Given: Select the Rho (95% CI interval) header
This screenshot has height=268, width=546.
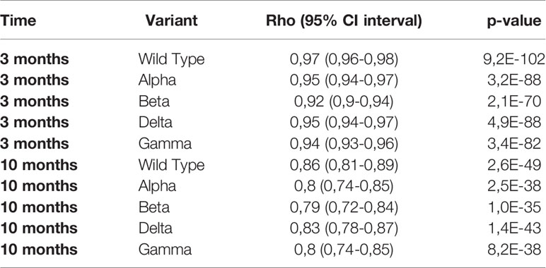Looking at the screenshot, I should coord(344,21).
